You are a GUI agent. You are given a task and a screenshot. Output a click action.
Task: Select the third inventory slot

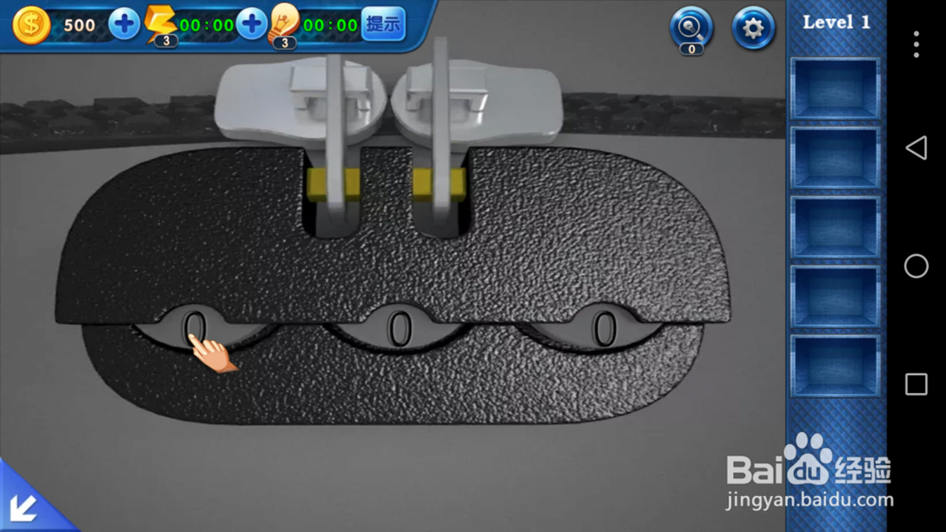point(835,227)
